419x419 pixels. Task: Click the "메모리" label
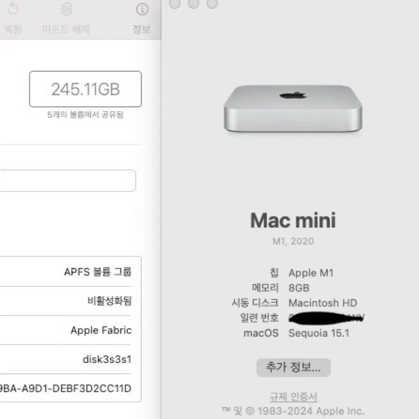(266, 288)
